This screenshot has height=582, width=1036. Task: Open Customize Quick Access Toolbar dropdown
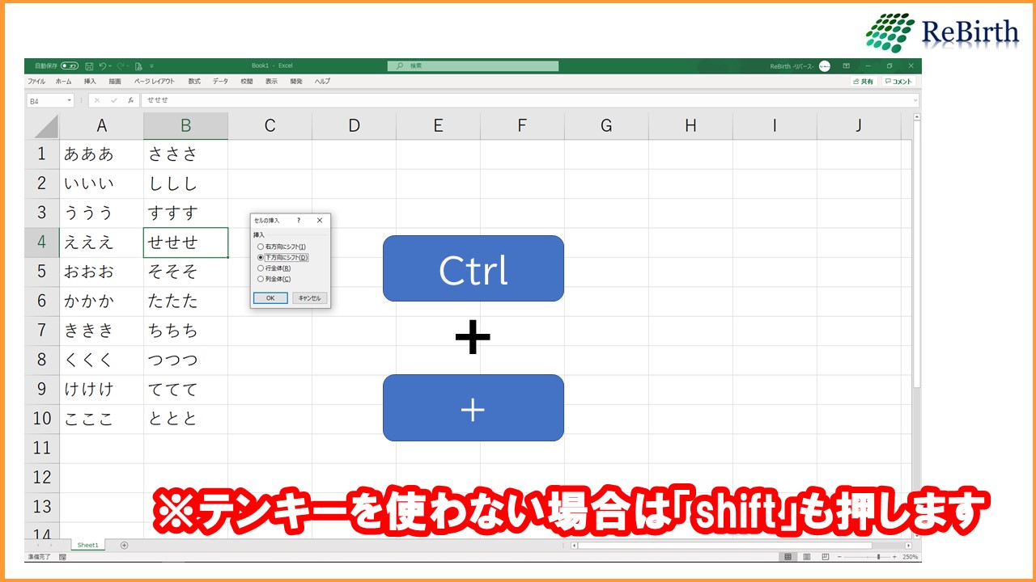[151, 66]
